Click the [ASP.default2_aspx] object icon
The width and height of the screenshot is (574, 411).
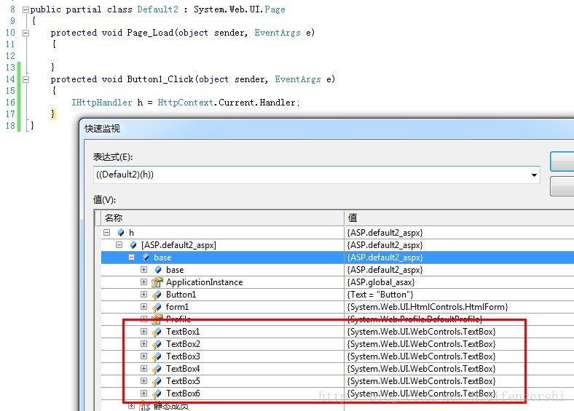coord(133,245)
